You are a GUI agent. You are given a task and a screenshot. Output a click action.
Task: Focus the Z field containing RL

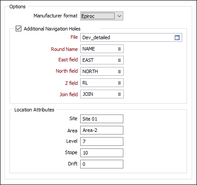102,83
